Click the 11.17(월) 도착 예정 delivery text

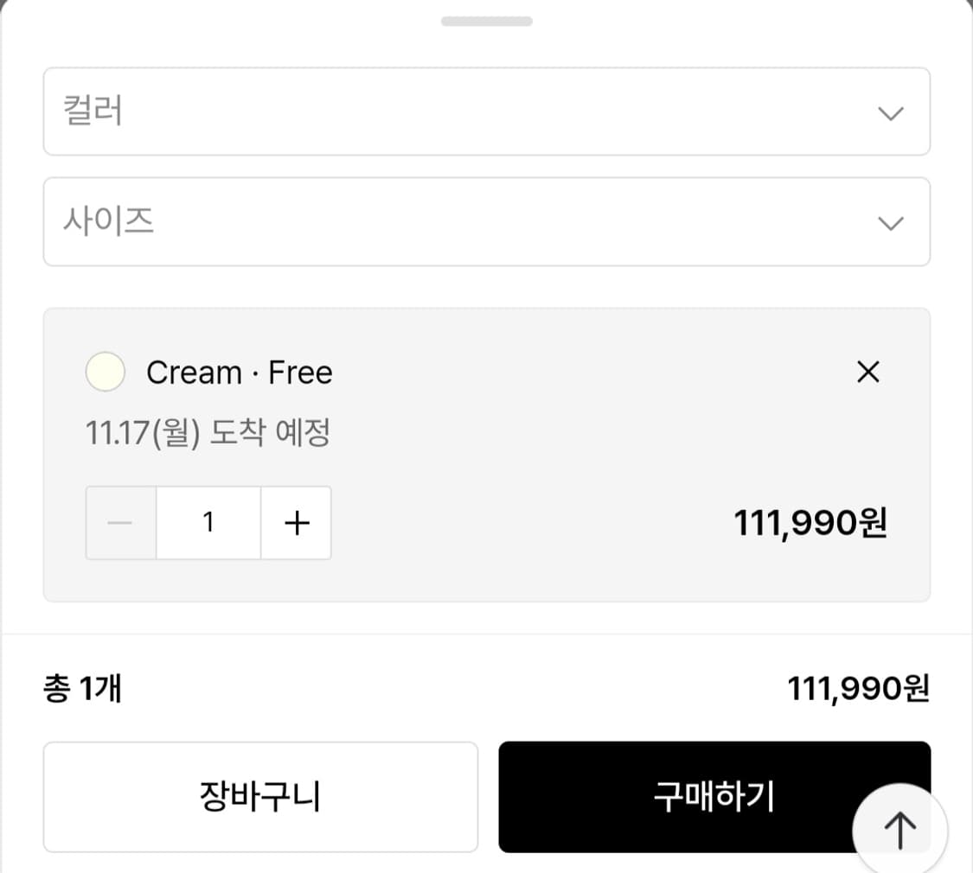[x=208, y=433]
